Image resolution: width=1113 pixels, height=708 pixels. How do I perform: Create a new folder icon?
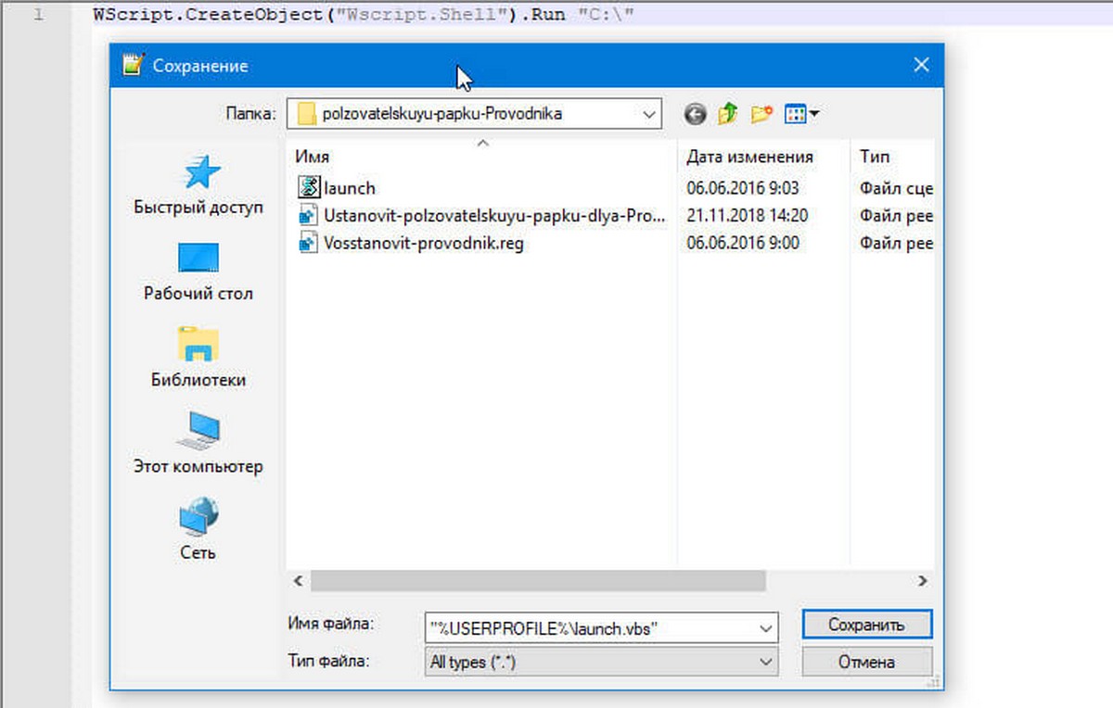[761, 114]
